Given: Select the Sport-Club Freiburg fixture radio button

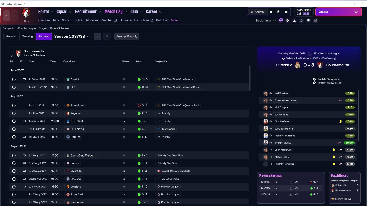Looking at the screenshot, I should coord(14,155).
